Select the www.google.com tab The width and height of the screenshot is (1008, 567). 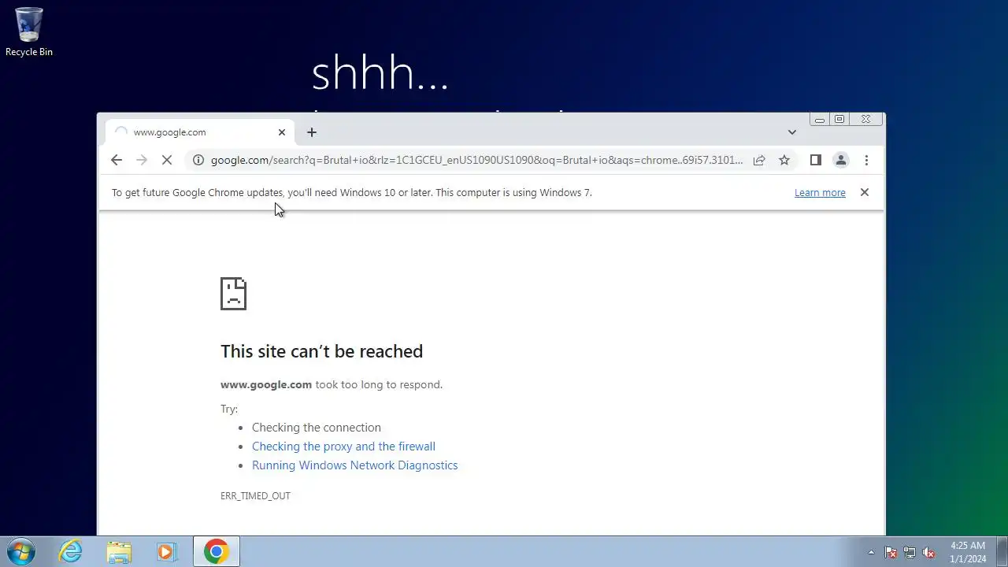point(199,132)
